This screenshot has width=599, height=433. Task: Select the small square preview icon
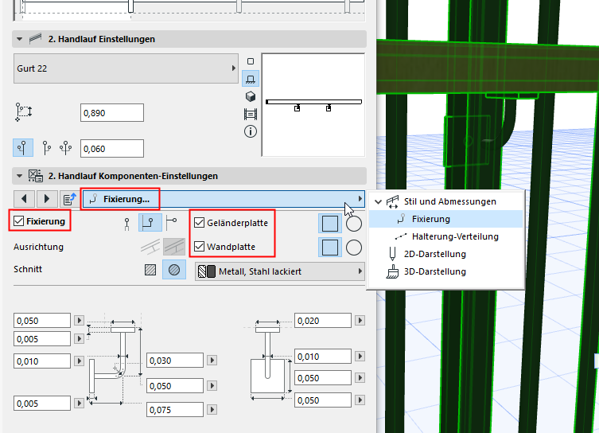pos(251,61)
